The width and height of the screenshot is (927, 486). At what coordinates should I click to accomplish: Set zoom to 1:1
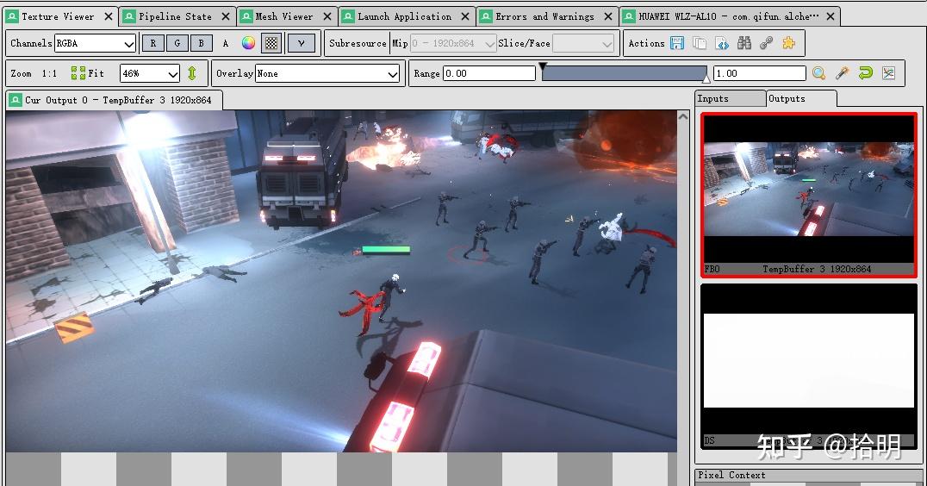pyautogui.click(x=49, y=73)
